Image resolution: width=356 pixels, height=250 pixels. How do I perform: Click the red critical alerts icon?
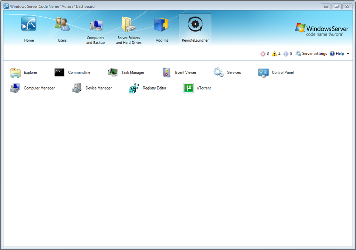(x=263, y=54)
